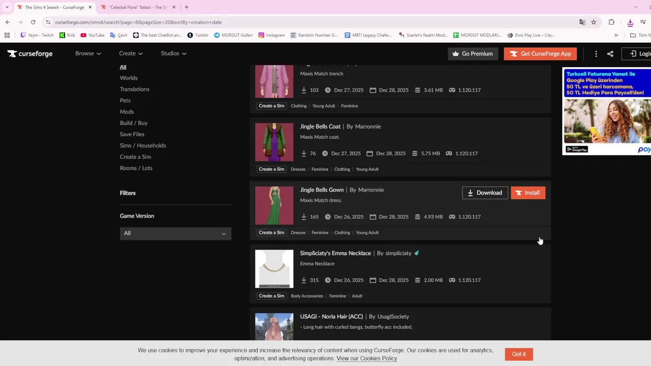Open Çevir translate bookmark
651x366 pixels.
[119, 35]
